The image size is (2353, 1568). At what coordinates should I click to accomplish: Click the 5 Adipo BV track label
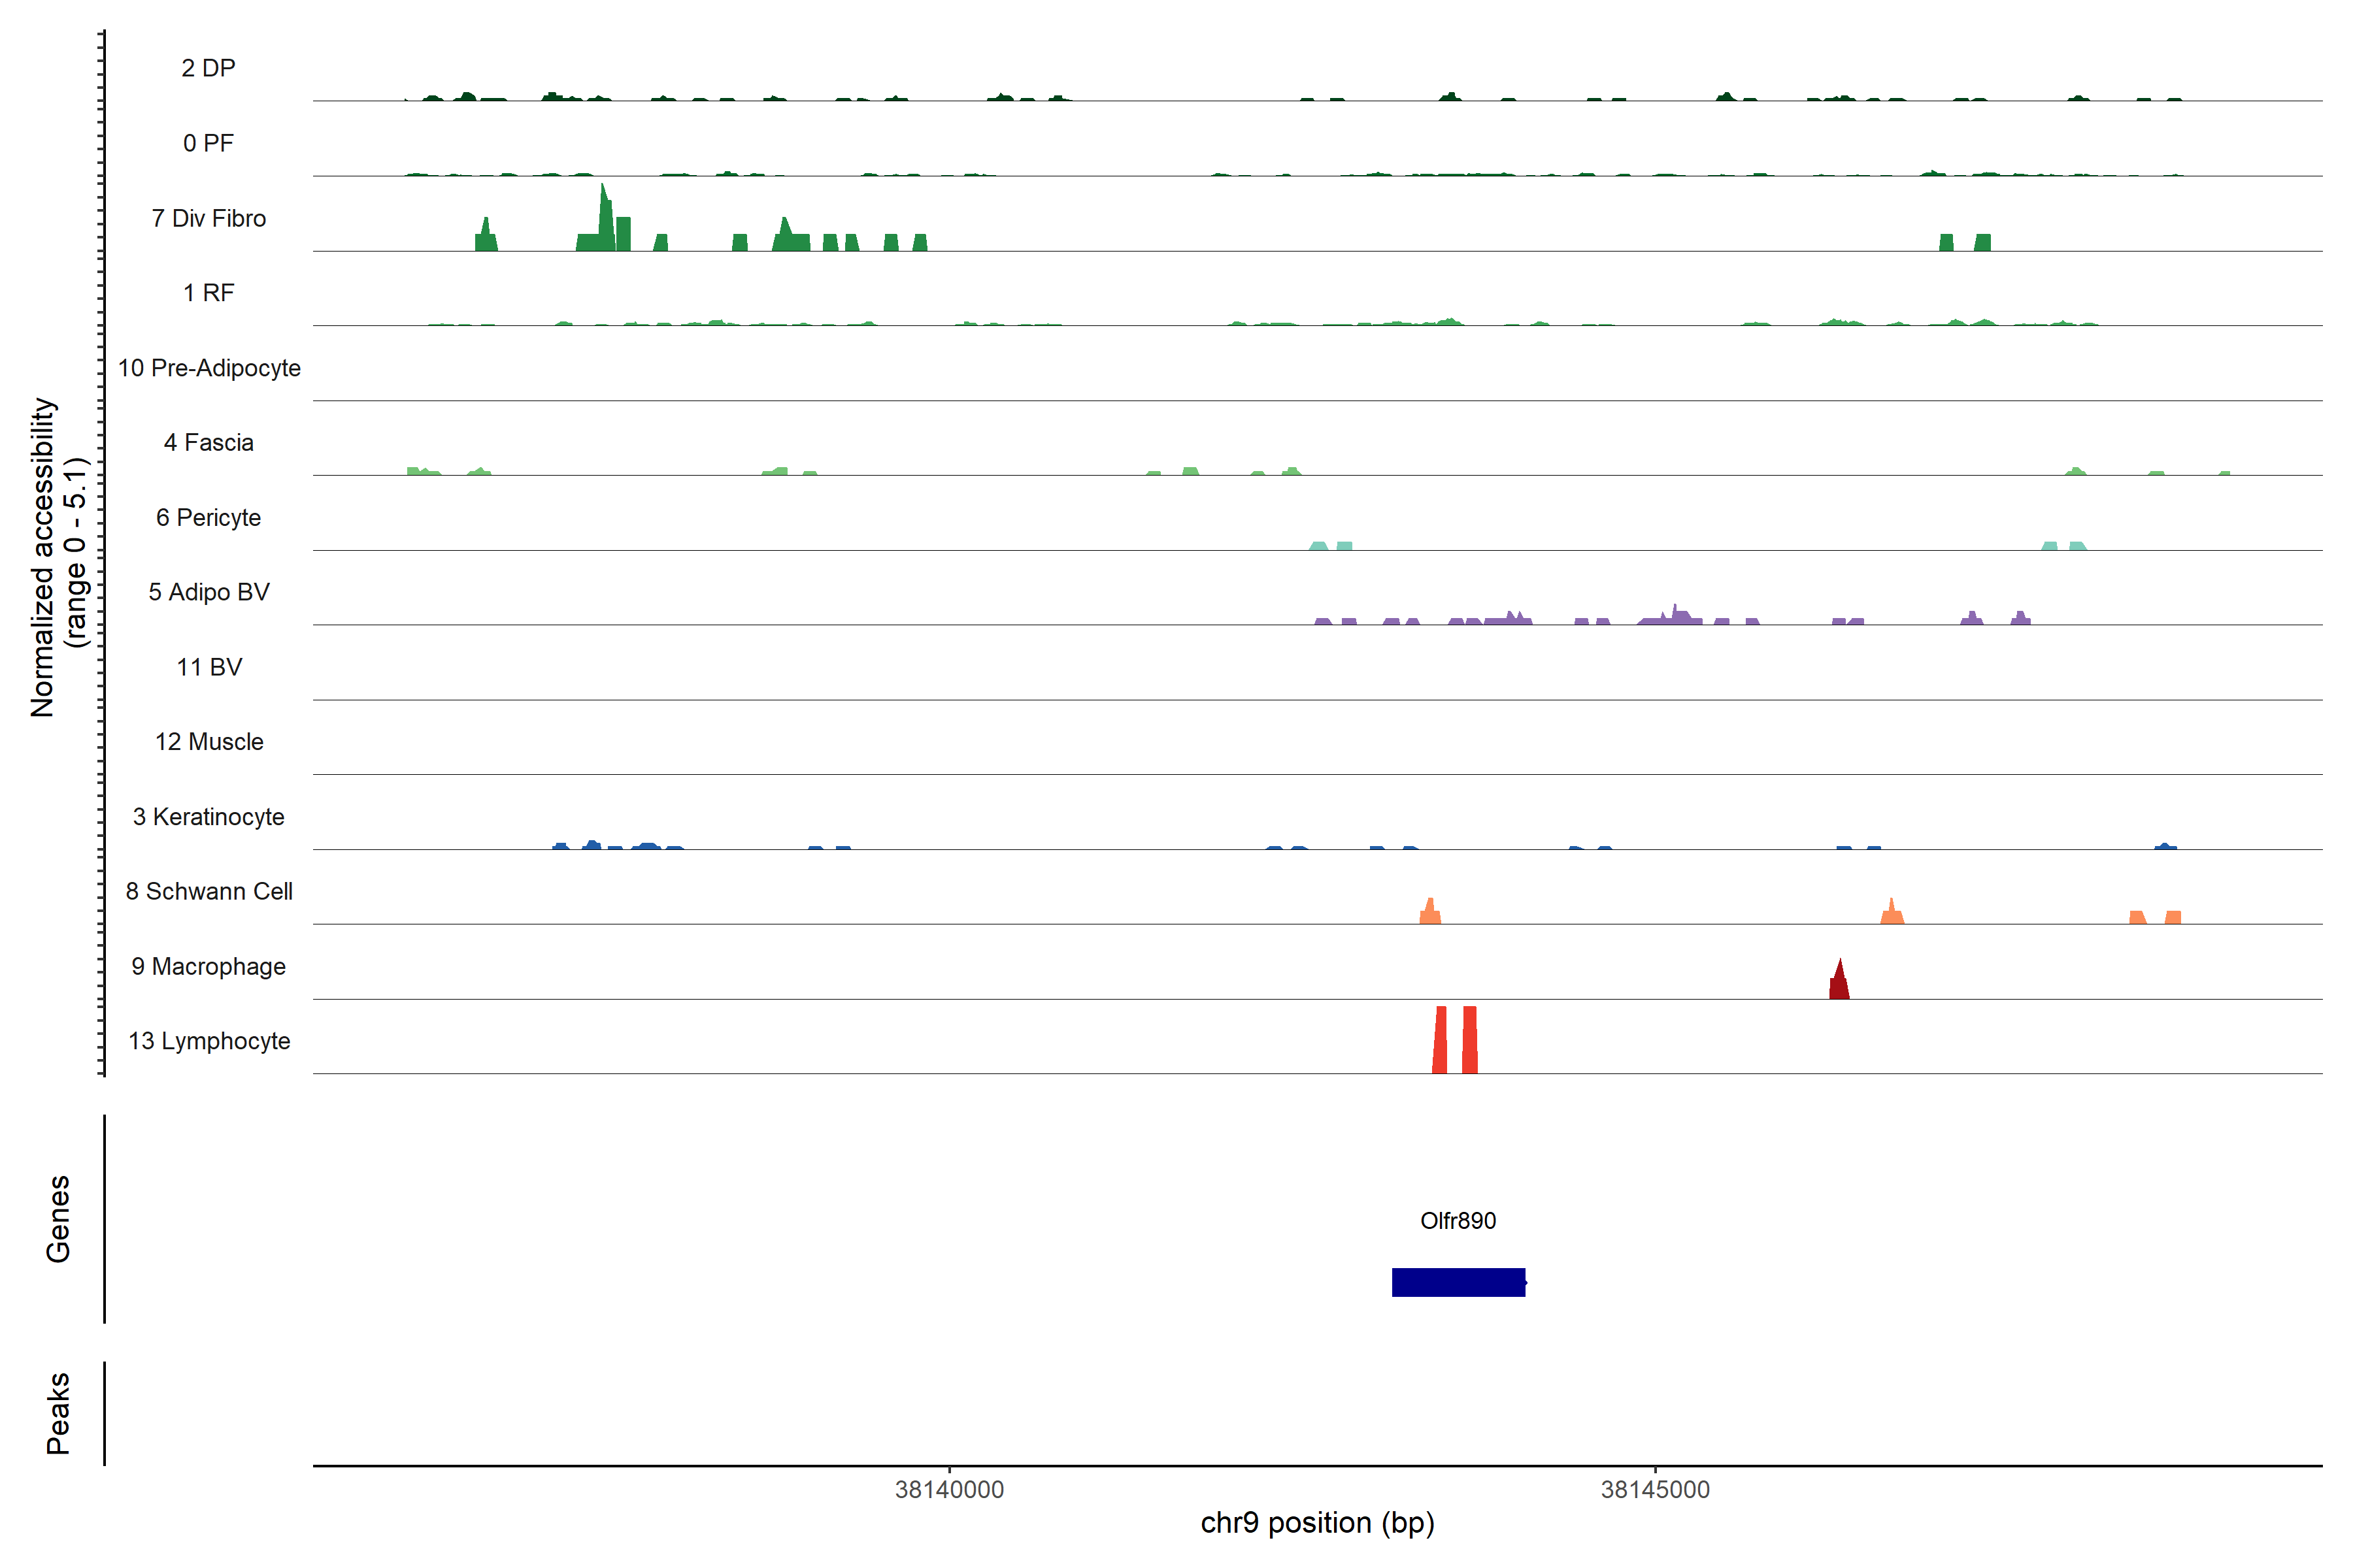pos(208,592)
